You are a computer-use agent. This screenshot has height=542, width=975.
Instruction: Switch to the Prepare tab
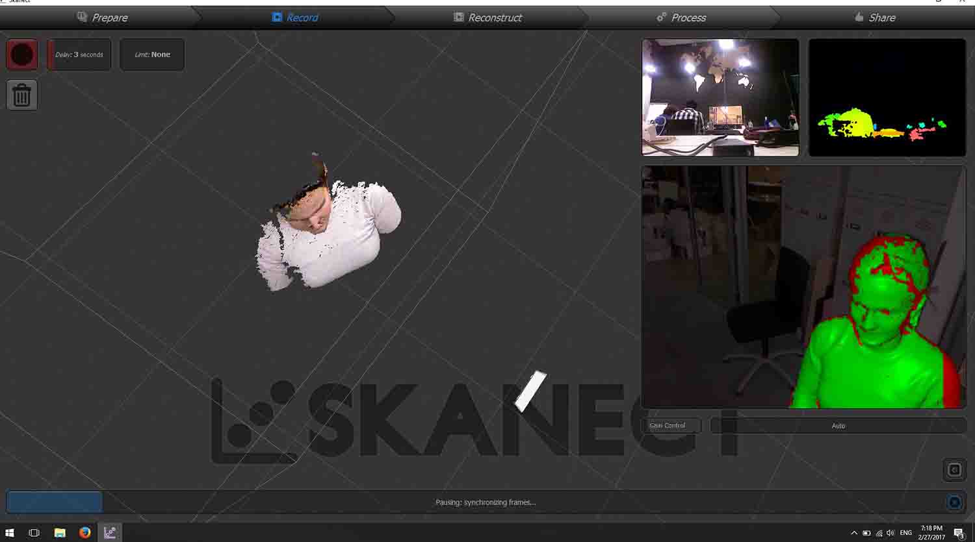tap(102, 18)
